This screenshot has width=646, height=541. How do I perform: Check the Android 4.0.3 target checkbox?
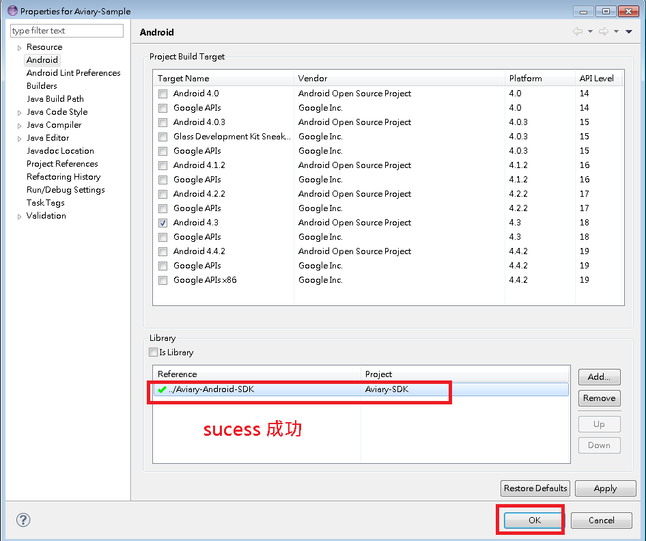[163, 122]
